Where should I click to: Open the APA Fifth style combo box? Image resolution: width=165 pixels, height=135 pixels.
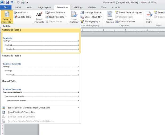[97, 17]
